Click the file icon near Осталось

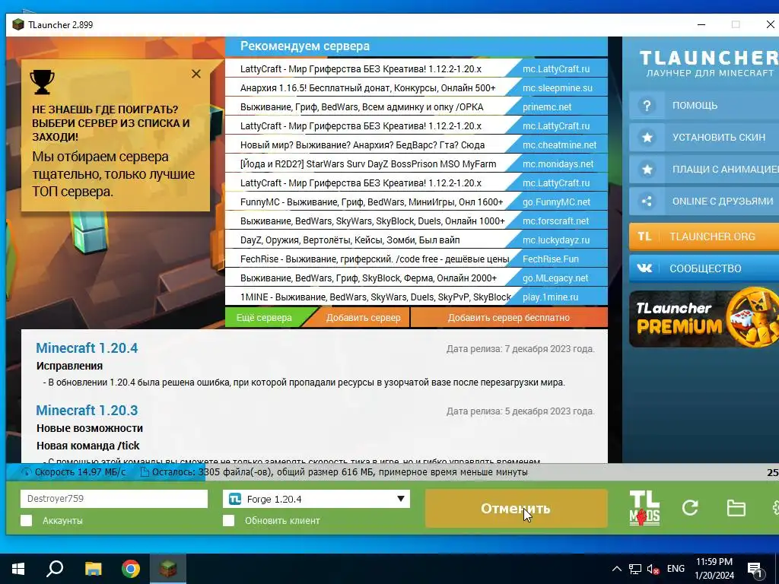click(145, 472)
